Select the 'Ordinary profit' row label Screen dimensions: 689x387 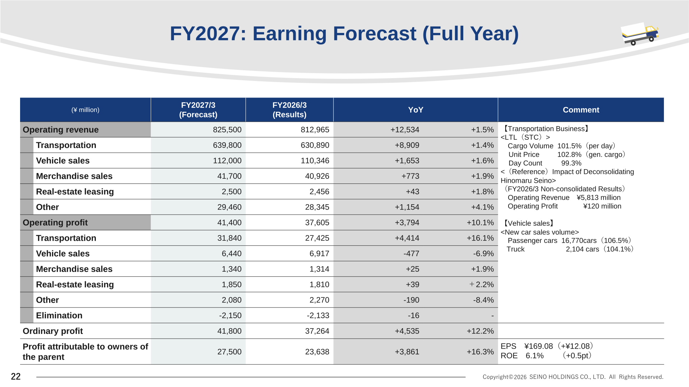(x=53, y=331)
